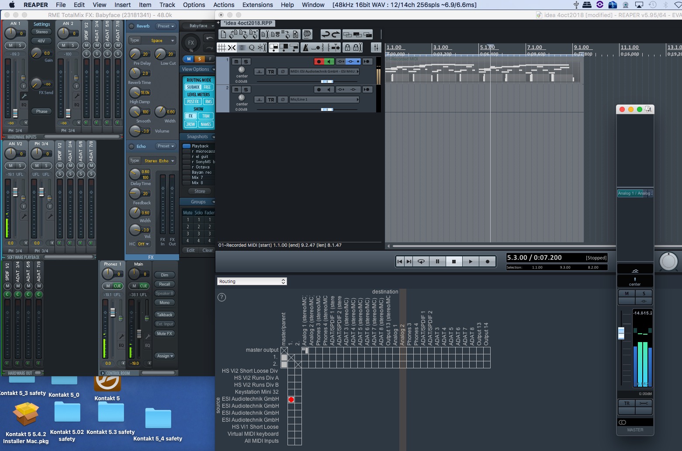Toggle 48V phantom power on AN 1
682x451 pixels.
tap(42, 41)
